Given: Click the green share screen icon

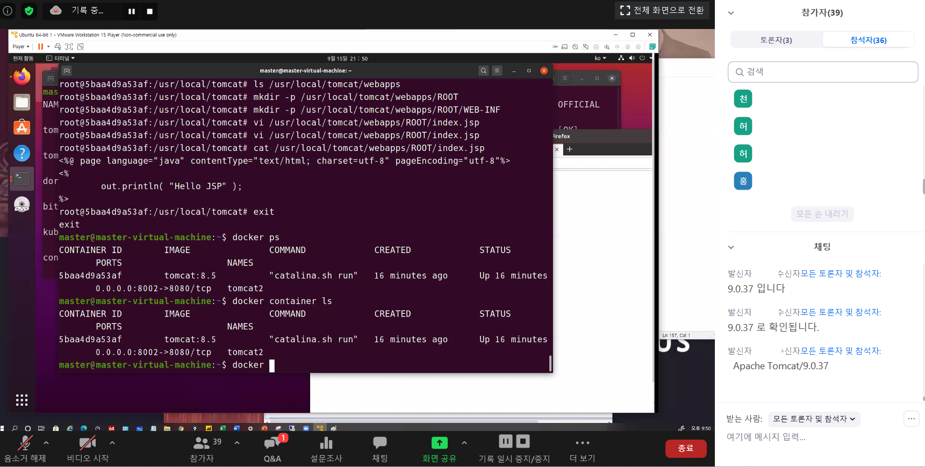Looking at the screenshot, I should pyautogui.click(x=439, y=443).
